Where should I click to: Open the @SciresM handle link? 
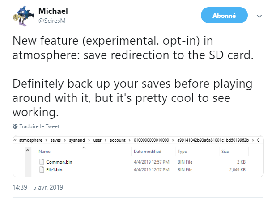point(52,21)
